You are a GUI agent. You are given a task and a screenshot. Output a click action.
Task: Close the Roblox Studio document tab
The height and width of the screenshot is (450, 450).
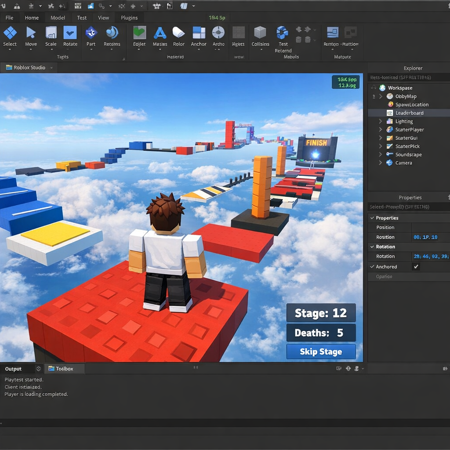tap(51, 68)
